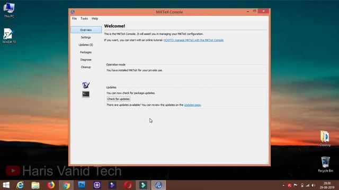
Task: Switch to the Packages page
Action: click(x=86, y=52)
